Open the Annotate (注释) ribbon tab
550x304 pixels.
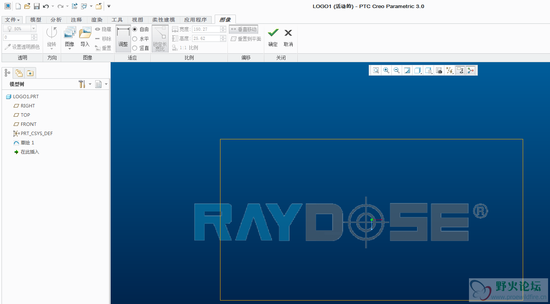click(x=76, y=20)
